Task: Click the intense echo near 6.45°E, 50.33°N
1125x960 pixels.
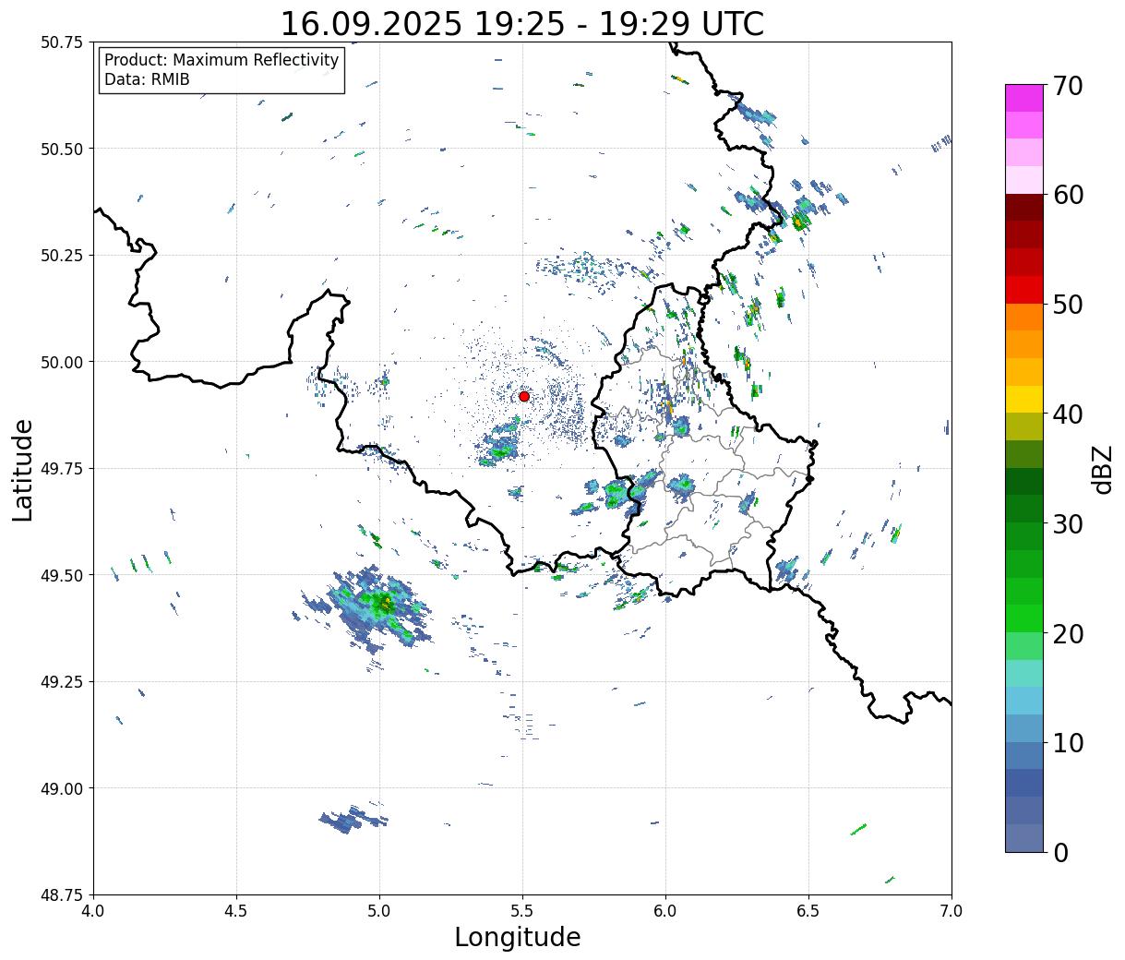Action: 799,221
